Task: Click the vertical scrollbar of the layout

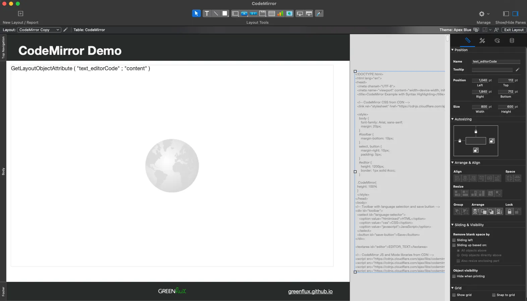Action: (x=447, y=38)
